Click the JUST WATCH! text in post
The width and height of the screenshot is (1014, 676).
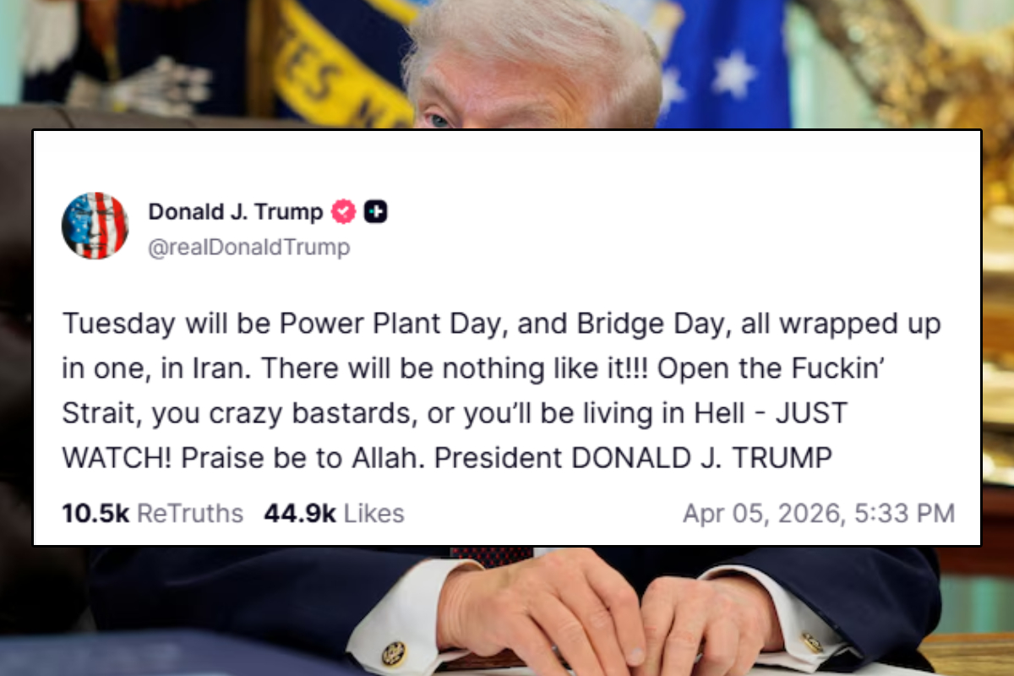pos(455,436)
